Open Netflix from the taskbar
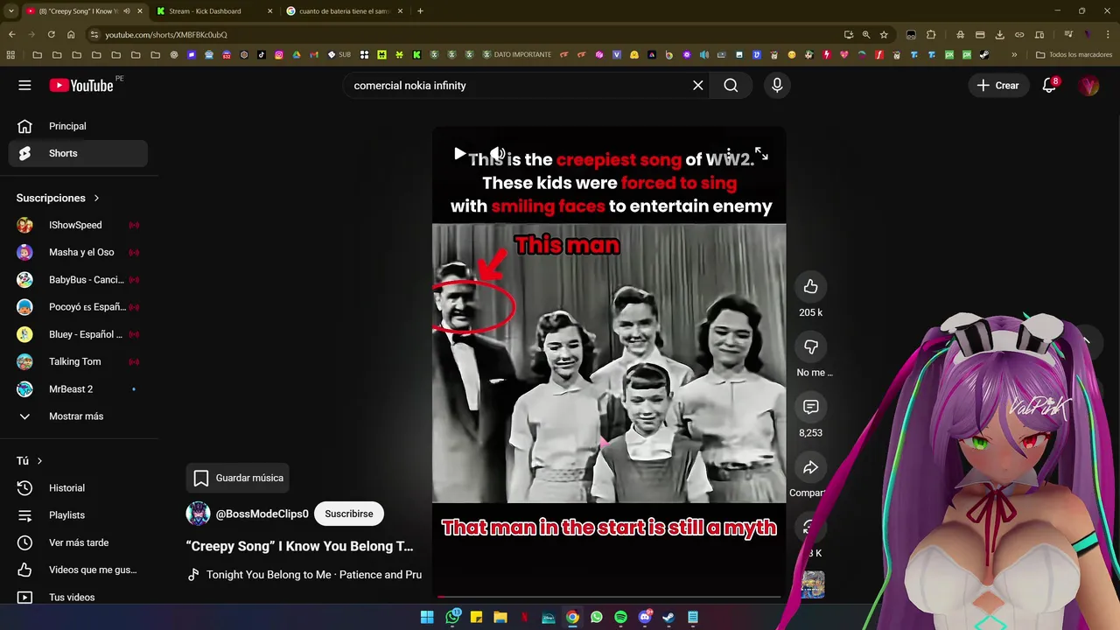The height and width of the screenshot is (630, 1120). pyautogui.click(x=524, y=617)
